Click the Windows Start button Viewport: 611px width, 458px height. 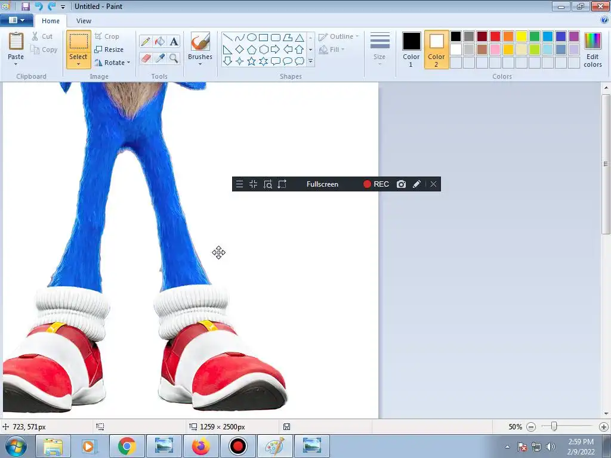tap(16, 446)
